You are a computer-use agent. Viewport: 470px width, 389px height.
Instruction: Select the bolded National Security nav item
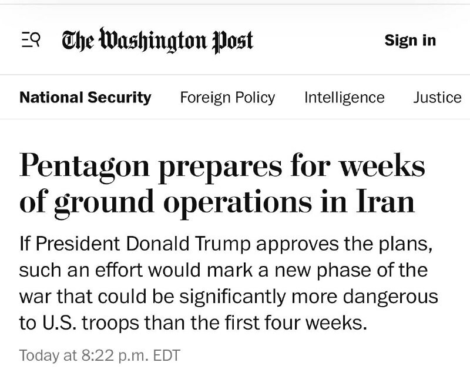coord(85,97)
